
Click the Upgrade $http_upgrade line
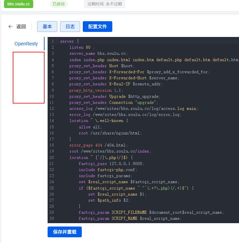[115, 96]
